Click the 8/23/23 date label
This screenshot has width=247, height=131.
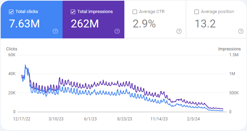(125, 119)
